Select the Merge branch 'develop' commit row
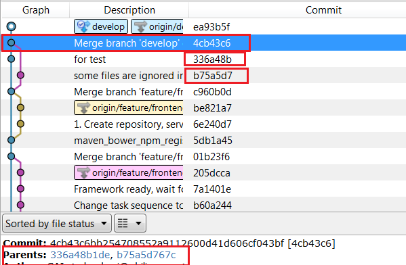 click(203, 43)
